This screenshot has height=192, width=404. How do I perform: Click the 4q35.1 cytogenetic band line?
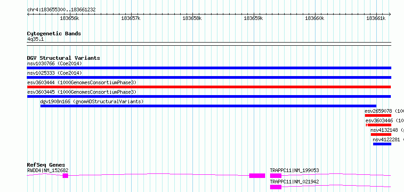click(209, 44)
